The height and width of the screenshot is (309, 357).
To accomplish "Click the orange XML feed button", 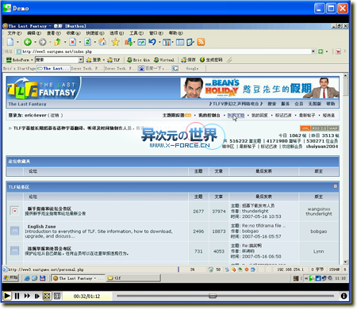I will tap(305, 128).
